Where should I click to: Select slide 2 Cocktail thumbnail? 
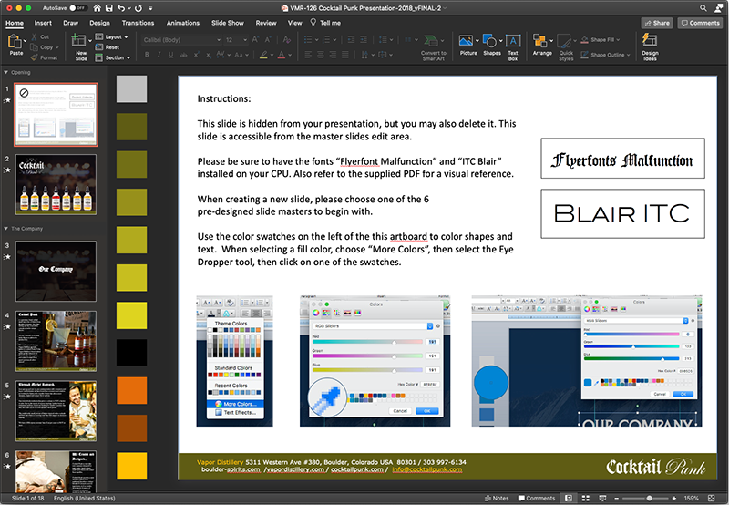[x=56, y=185]
